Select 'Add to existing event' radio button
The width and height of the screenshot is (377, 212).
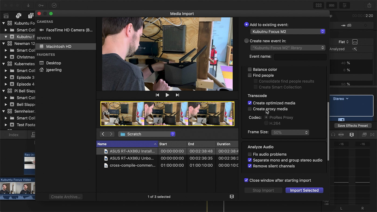[246, 24]
